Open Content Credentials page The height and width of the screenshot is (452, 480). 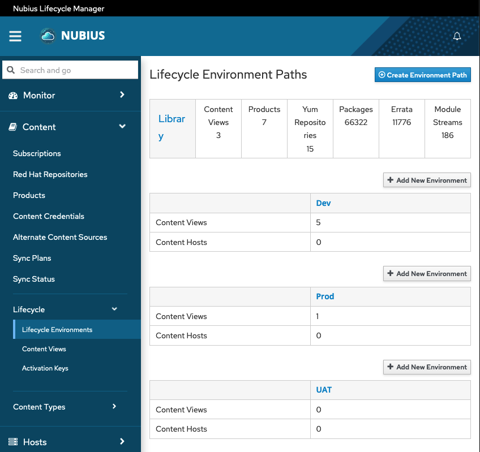(49, 216)
